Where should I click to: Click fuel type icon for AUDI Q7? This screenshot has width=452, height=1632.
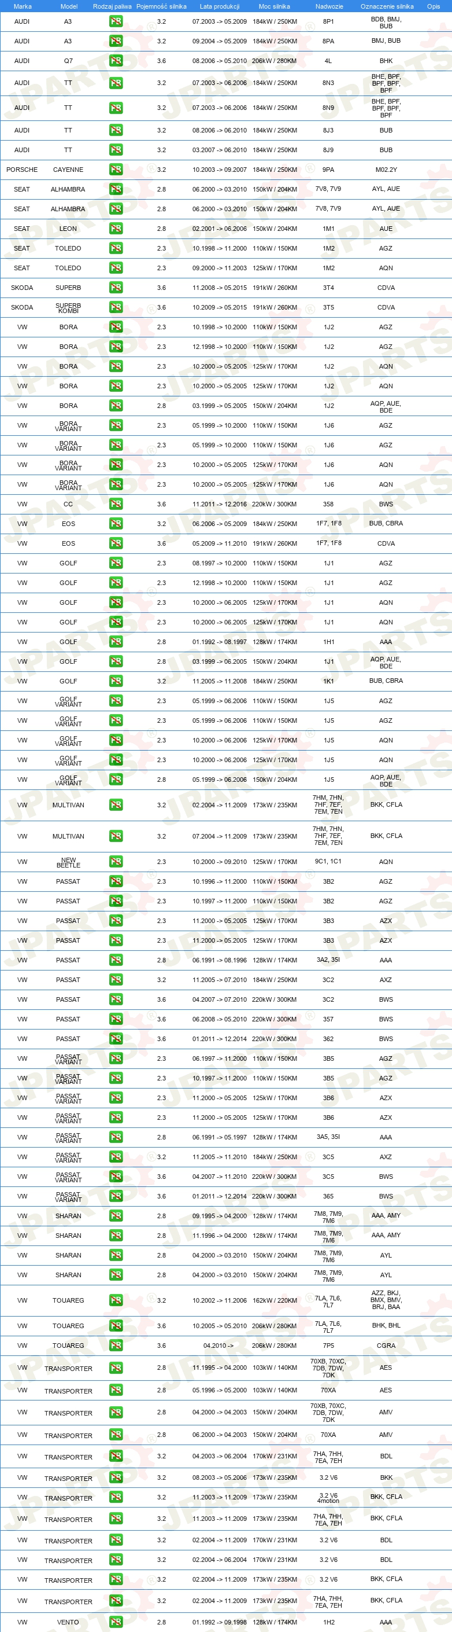[116, 61]
